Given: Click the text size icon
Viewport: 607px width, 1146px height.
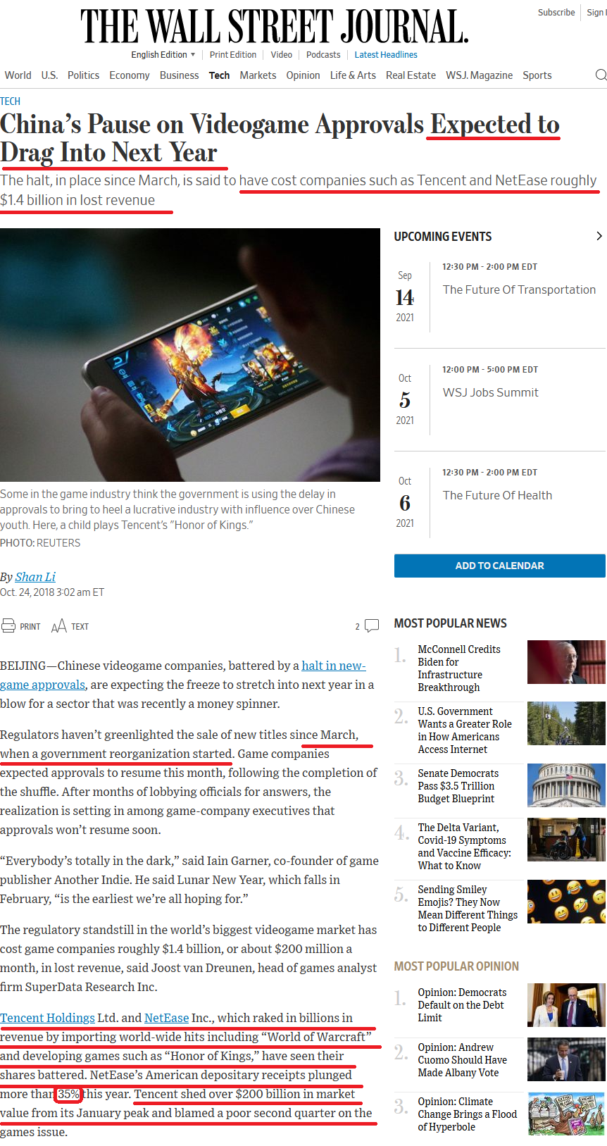Looking at the screenshot, I should coord(59,625).
